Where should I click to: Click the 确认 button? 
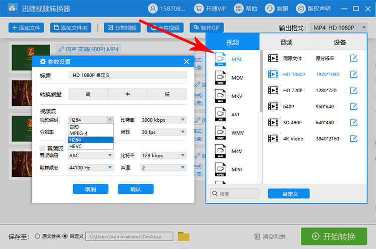pos(136,189)
